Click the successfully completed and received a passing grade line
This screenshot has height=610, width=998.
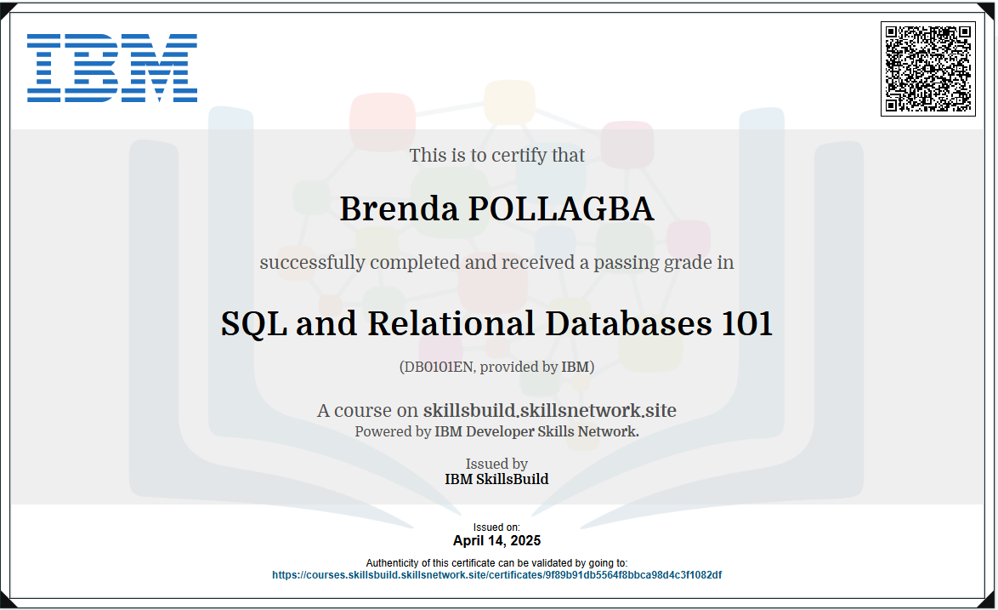[496, 262]
